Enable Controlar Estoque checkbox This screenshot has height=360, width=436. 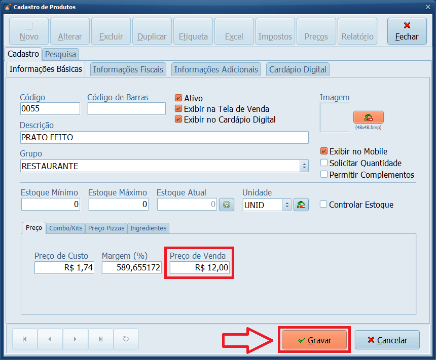[323, 205]
